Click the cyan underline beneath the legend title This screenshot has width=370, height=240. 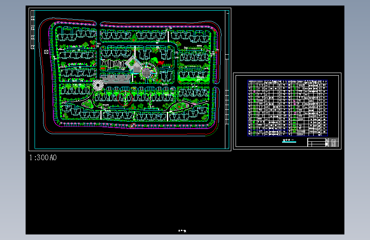pyautogui.click(x=289, y=142)
